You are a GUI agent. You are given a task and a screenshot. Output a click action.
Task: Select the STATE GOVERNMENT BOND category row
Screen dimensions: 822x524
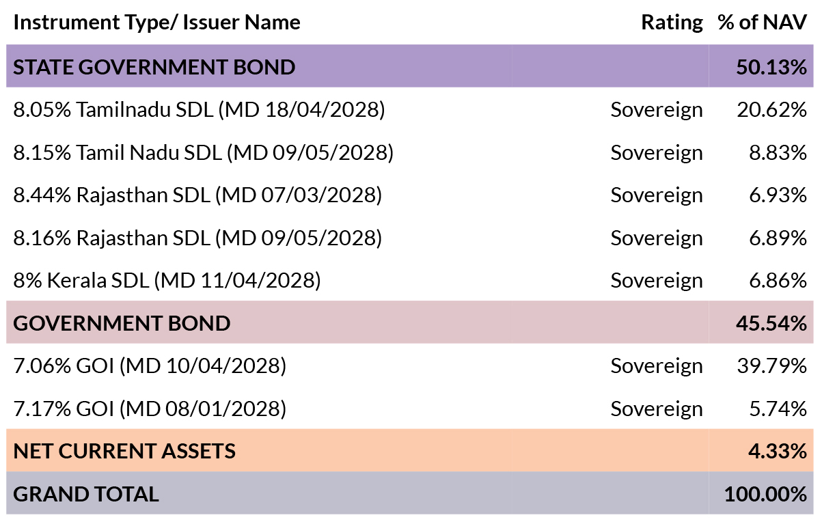[410, 66]
